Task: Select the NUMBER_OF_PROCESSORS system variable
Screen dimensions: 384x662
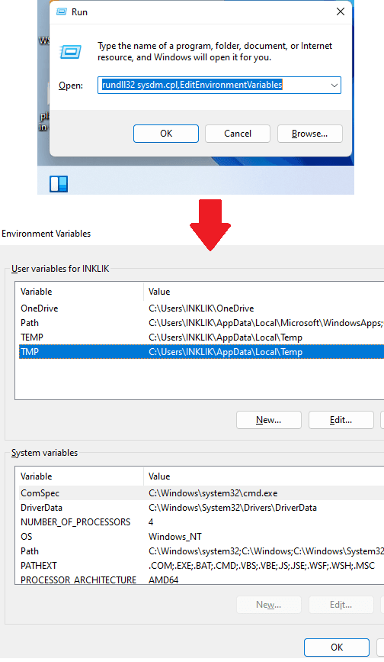Action: [201, 522]
